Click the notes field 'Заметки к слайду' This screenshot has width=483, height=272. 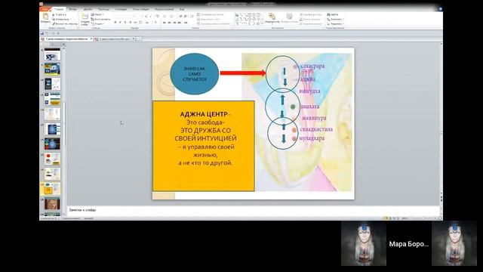coord(254,210)
